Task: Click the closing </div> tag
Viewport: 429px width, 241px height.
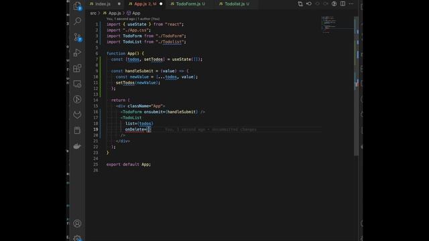Action: click(x=123, y=141)
